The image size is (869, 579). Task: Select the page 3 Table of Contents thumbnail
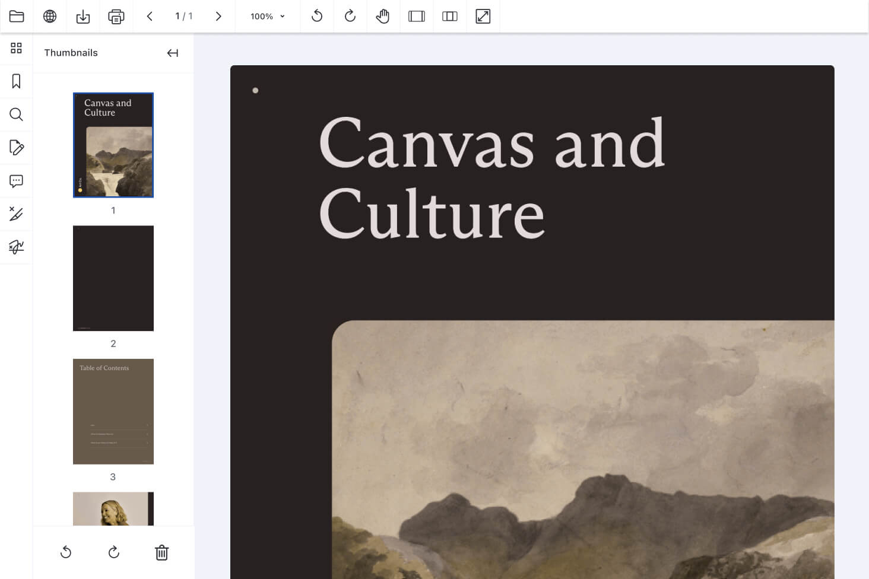coord(113,411)
